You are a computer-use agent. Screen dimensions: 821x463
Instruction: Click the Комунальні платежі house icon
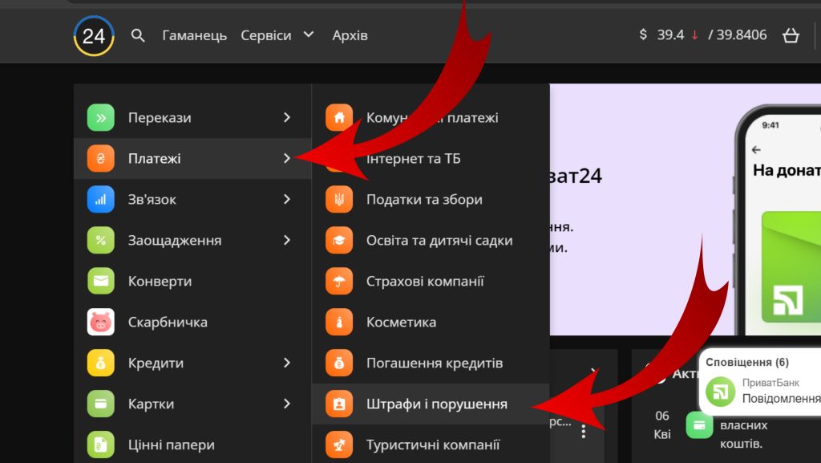pyautogui.click(x=339, y=118)
